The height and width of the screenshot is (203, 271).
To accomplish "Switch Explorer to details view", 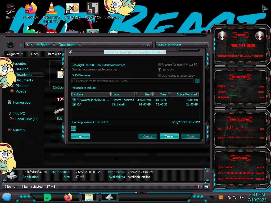I will (198, 187).
